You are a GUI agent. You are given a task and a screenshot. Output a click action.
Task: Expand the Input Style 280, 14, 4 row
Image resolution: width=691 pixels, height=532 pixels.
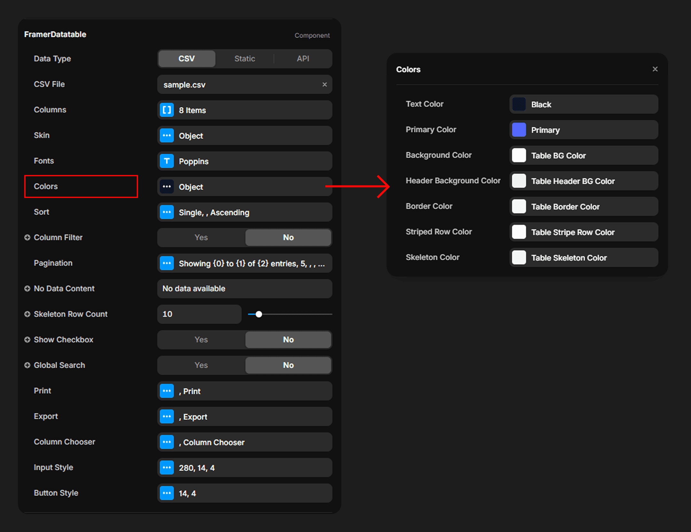[245, 468]
